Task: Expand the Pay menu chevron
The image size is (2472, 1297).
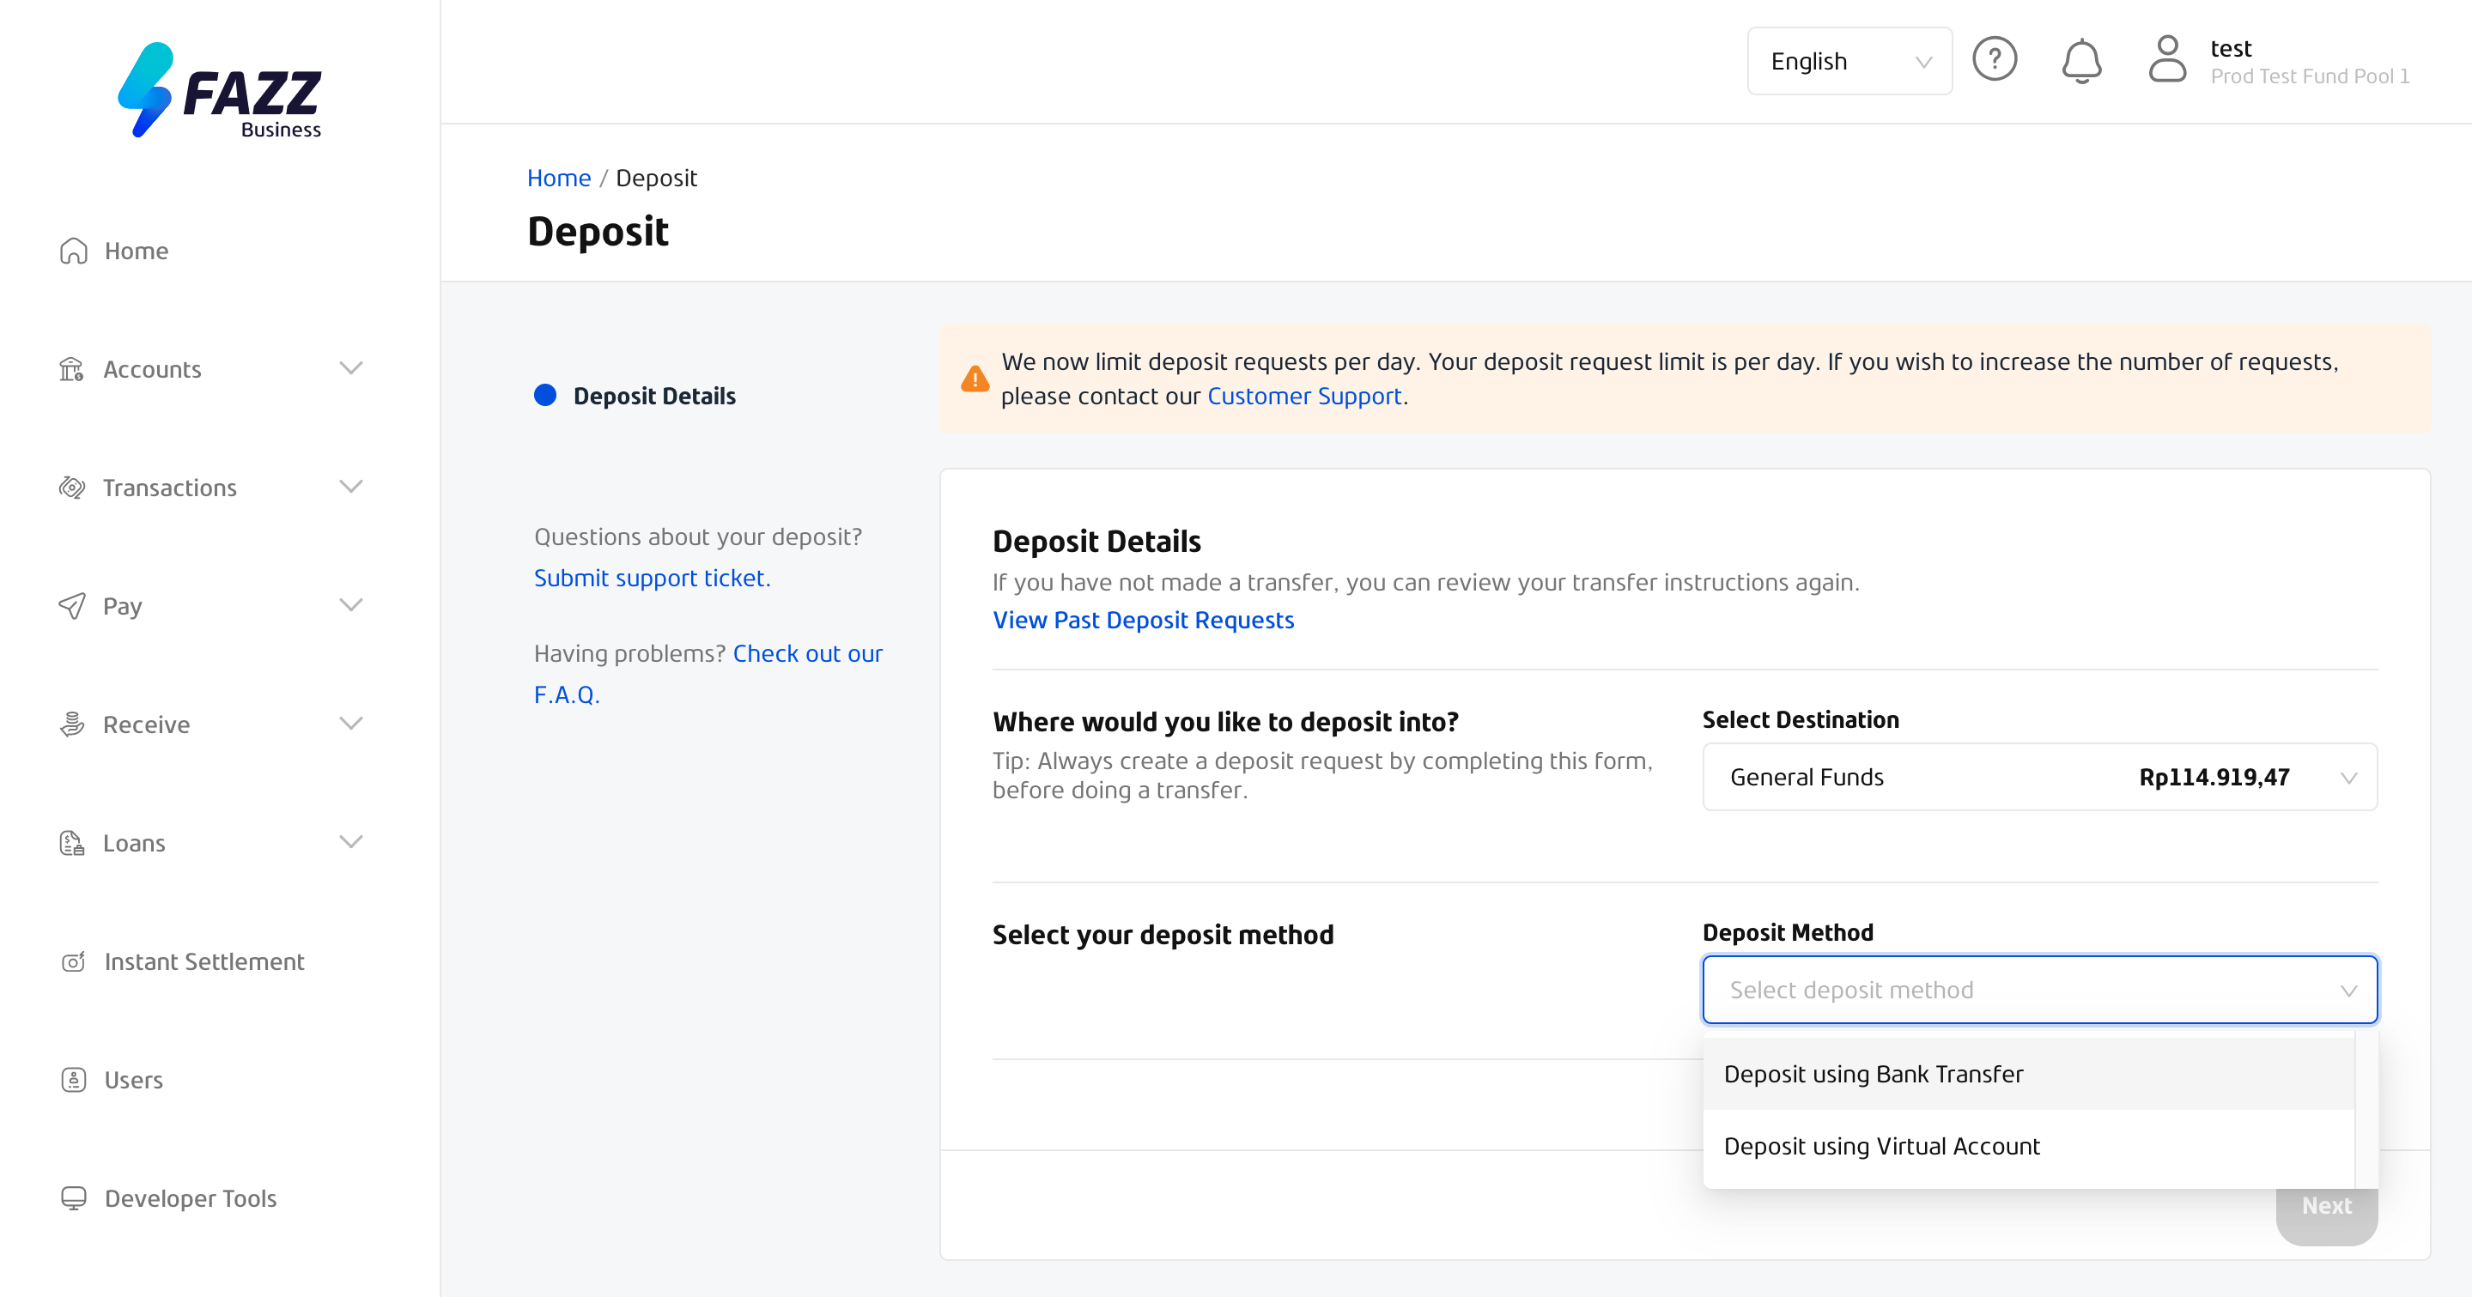Action: coord(351,605)
